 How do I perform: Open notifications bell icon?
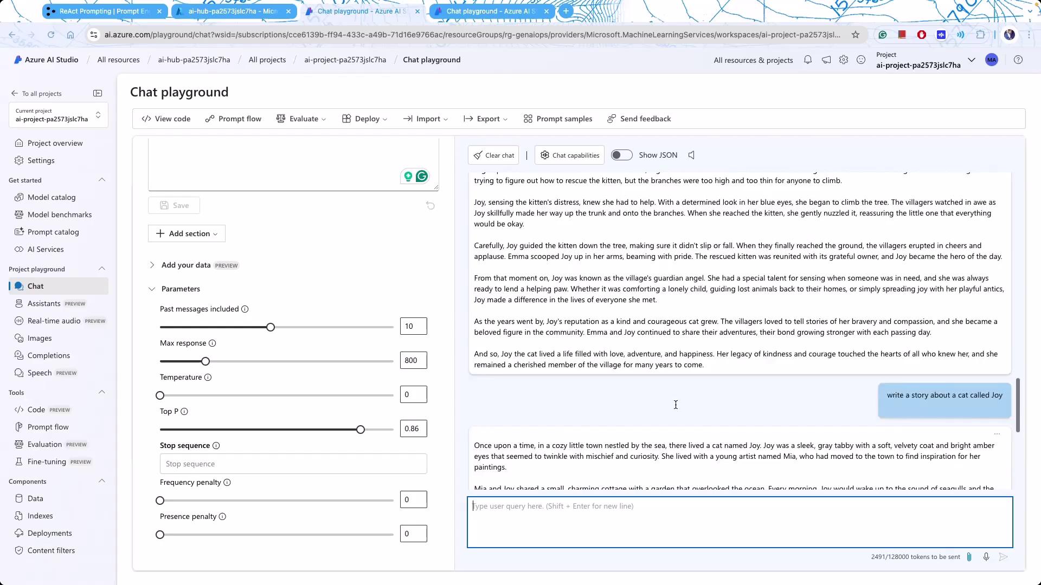(808, 60)
